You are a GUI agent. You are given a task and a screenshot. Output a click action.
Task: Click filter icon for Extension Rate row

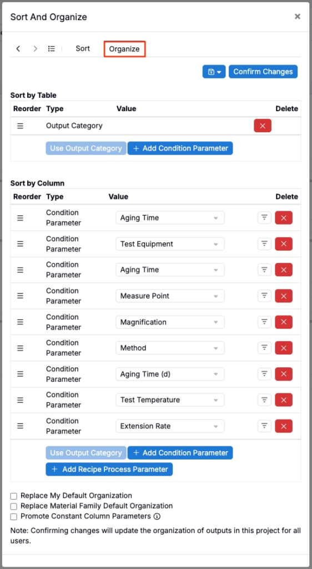click(264, 426)
